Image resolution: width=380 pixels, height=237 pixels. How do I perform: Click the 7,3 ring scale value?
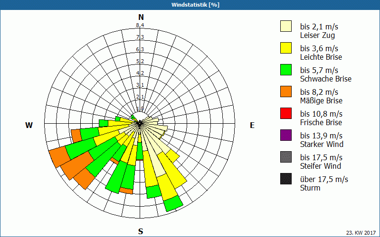pyautogui.click(x=140, y=37)
